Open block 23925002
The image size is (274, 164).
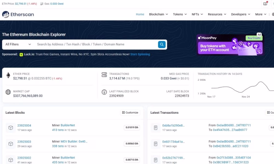click(x=24, y=158)
